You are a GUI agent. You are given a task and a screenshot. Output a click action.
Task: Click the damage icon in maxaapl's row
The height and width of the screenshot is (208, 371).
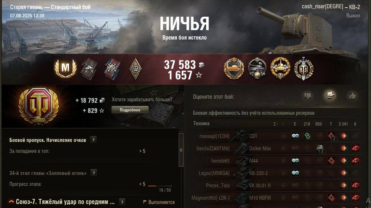pyautogui.click(x=343, y=136)
